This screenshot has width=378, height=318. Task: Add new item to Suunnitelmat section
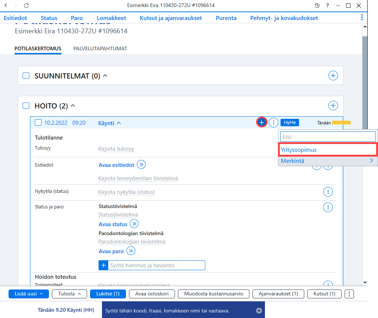coord(333,76)
